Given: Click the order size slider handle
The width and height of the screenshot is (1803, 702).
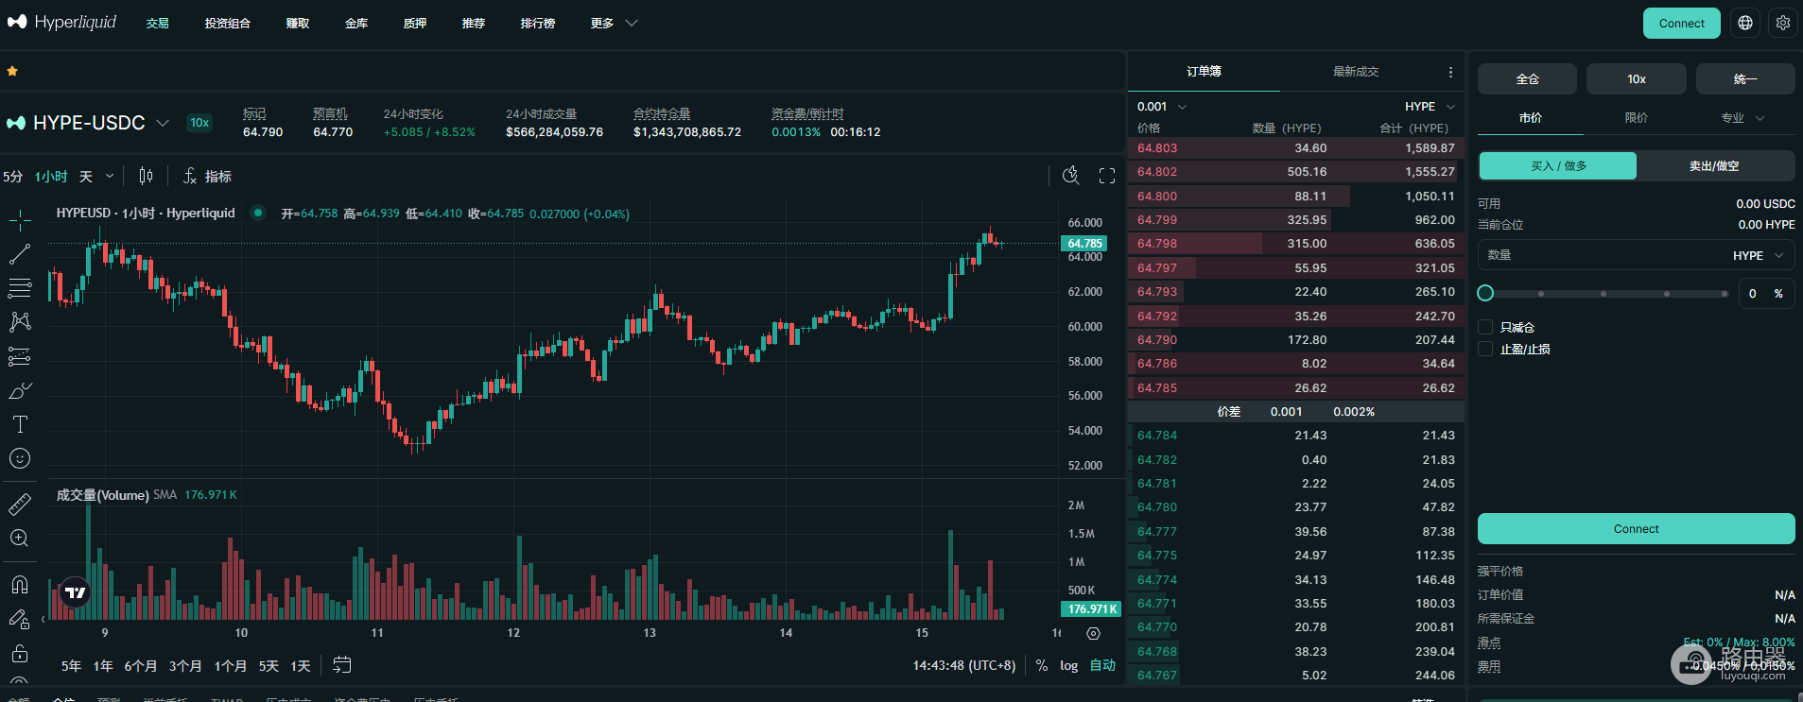Looking at the screenshot, I should (1485, 293).
